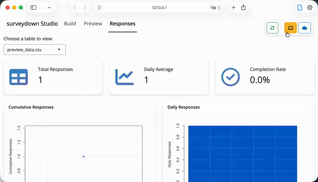318x182 pixels.
Task: Click the surveydown Studio title
Action: [32, 24]
